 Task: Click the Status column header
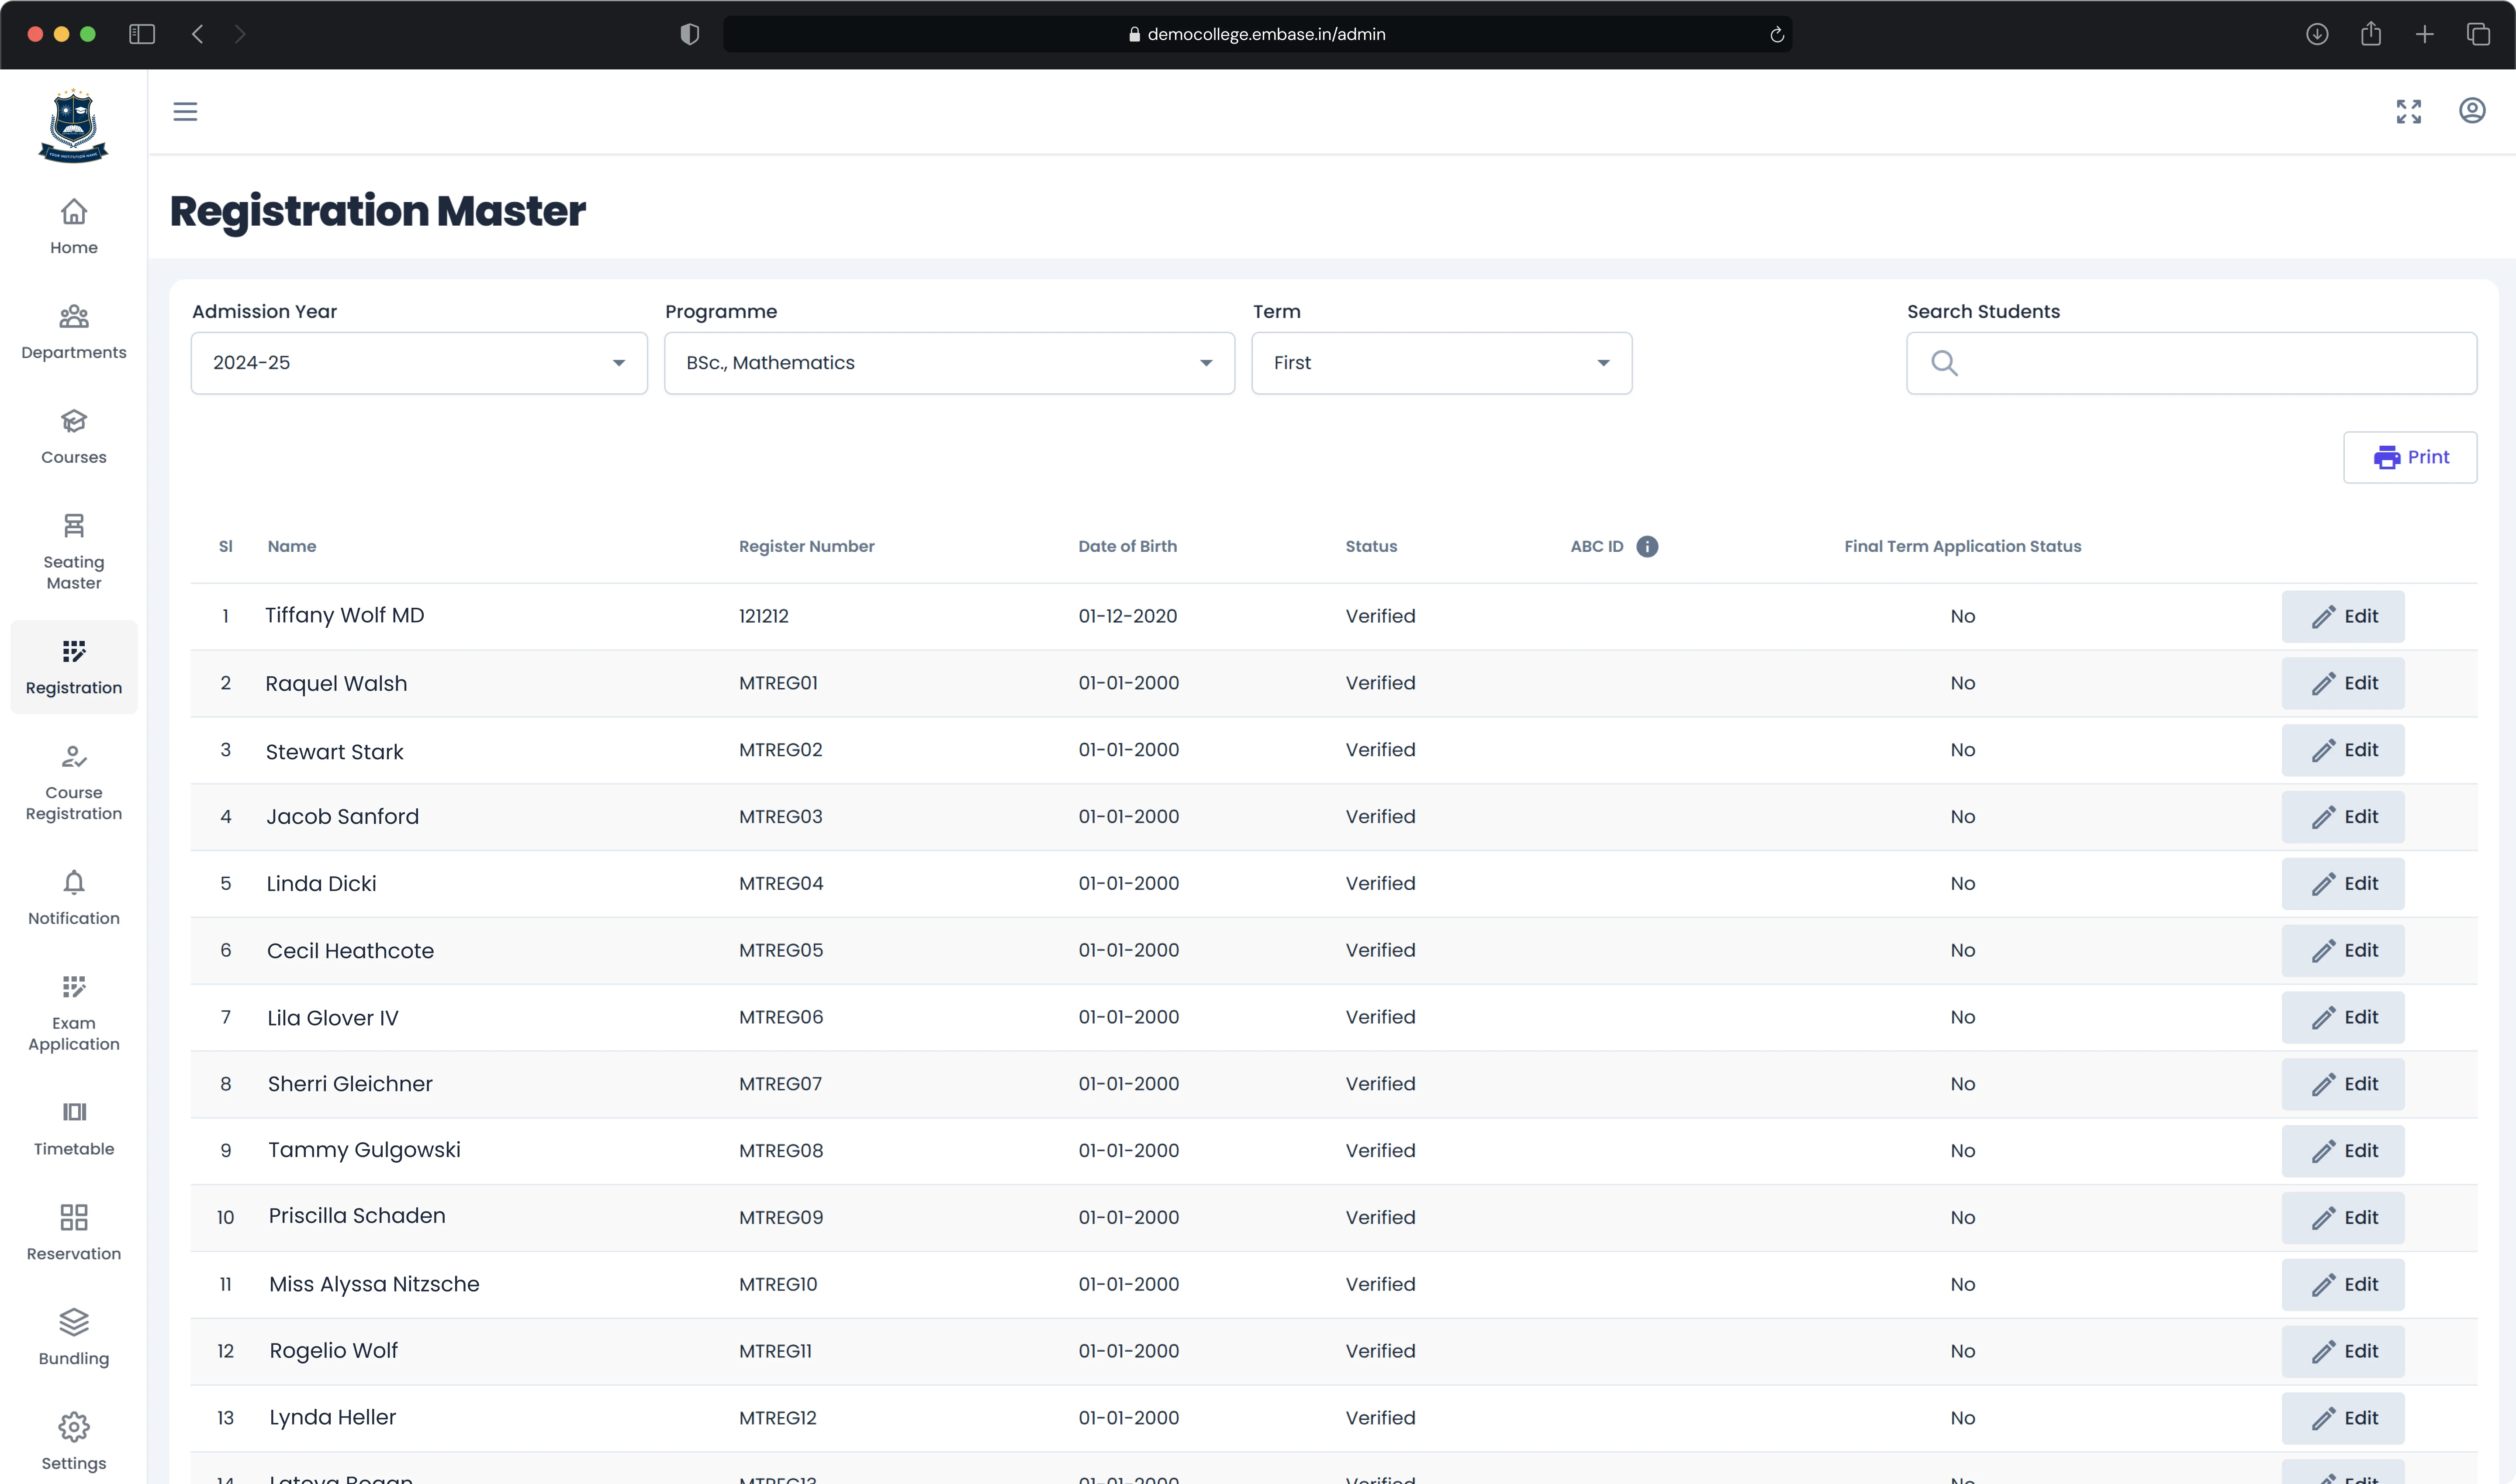(1371, 546)
